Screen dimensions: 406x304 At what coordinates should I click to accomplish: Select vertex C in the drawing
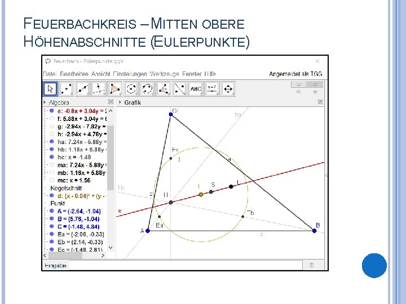171,114
